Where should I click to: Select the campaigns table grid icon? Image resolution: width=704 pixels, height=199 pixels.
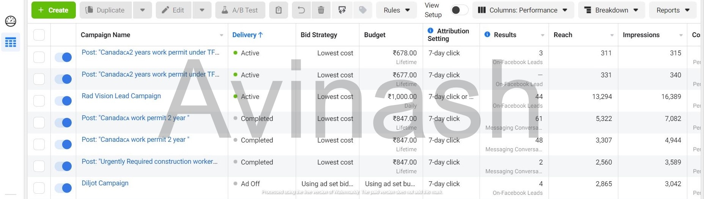click(x=11, y=42)
